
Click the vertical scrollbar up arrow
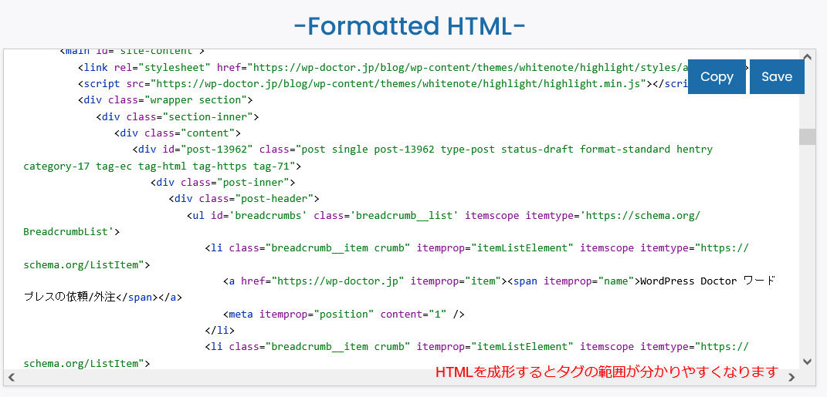[807, 56]
